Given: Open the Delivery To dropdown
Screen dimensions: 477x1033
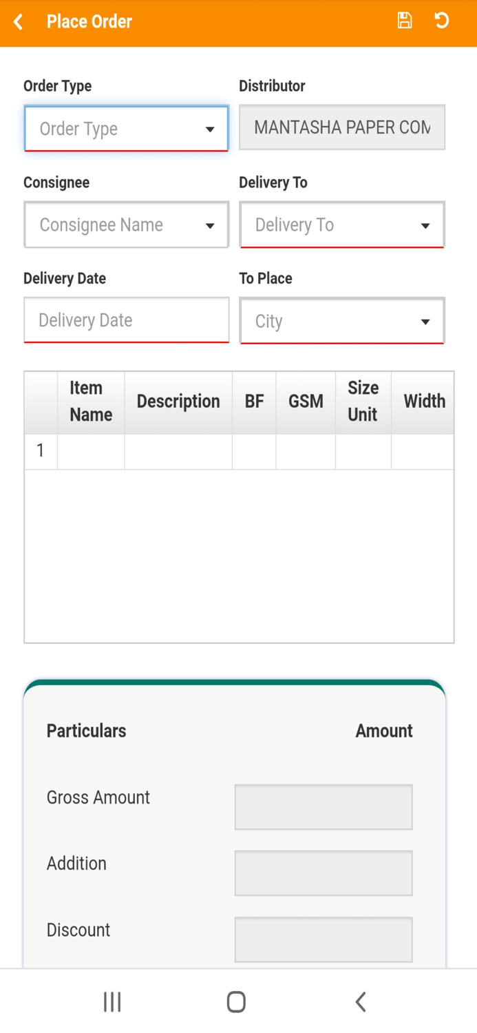Looking at the screenshot, I should click(341, 225).
